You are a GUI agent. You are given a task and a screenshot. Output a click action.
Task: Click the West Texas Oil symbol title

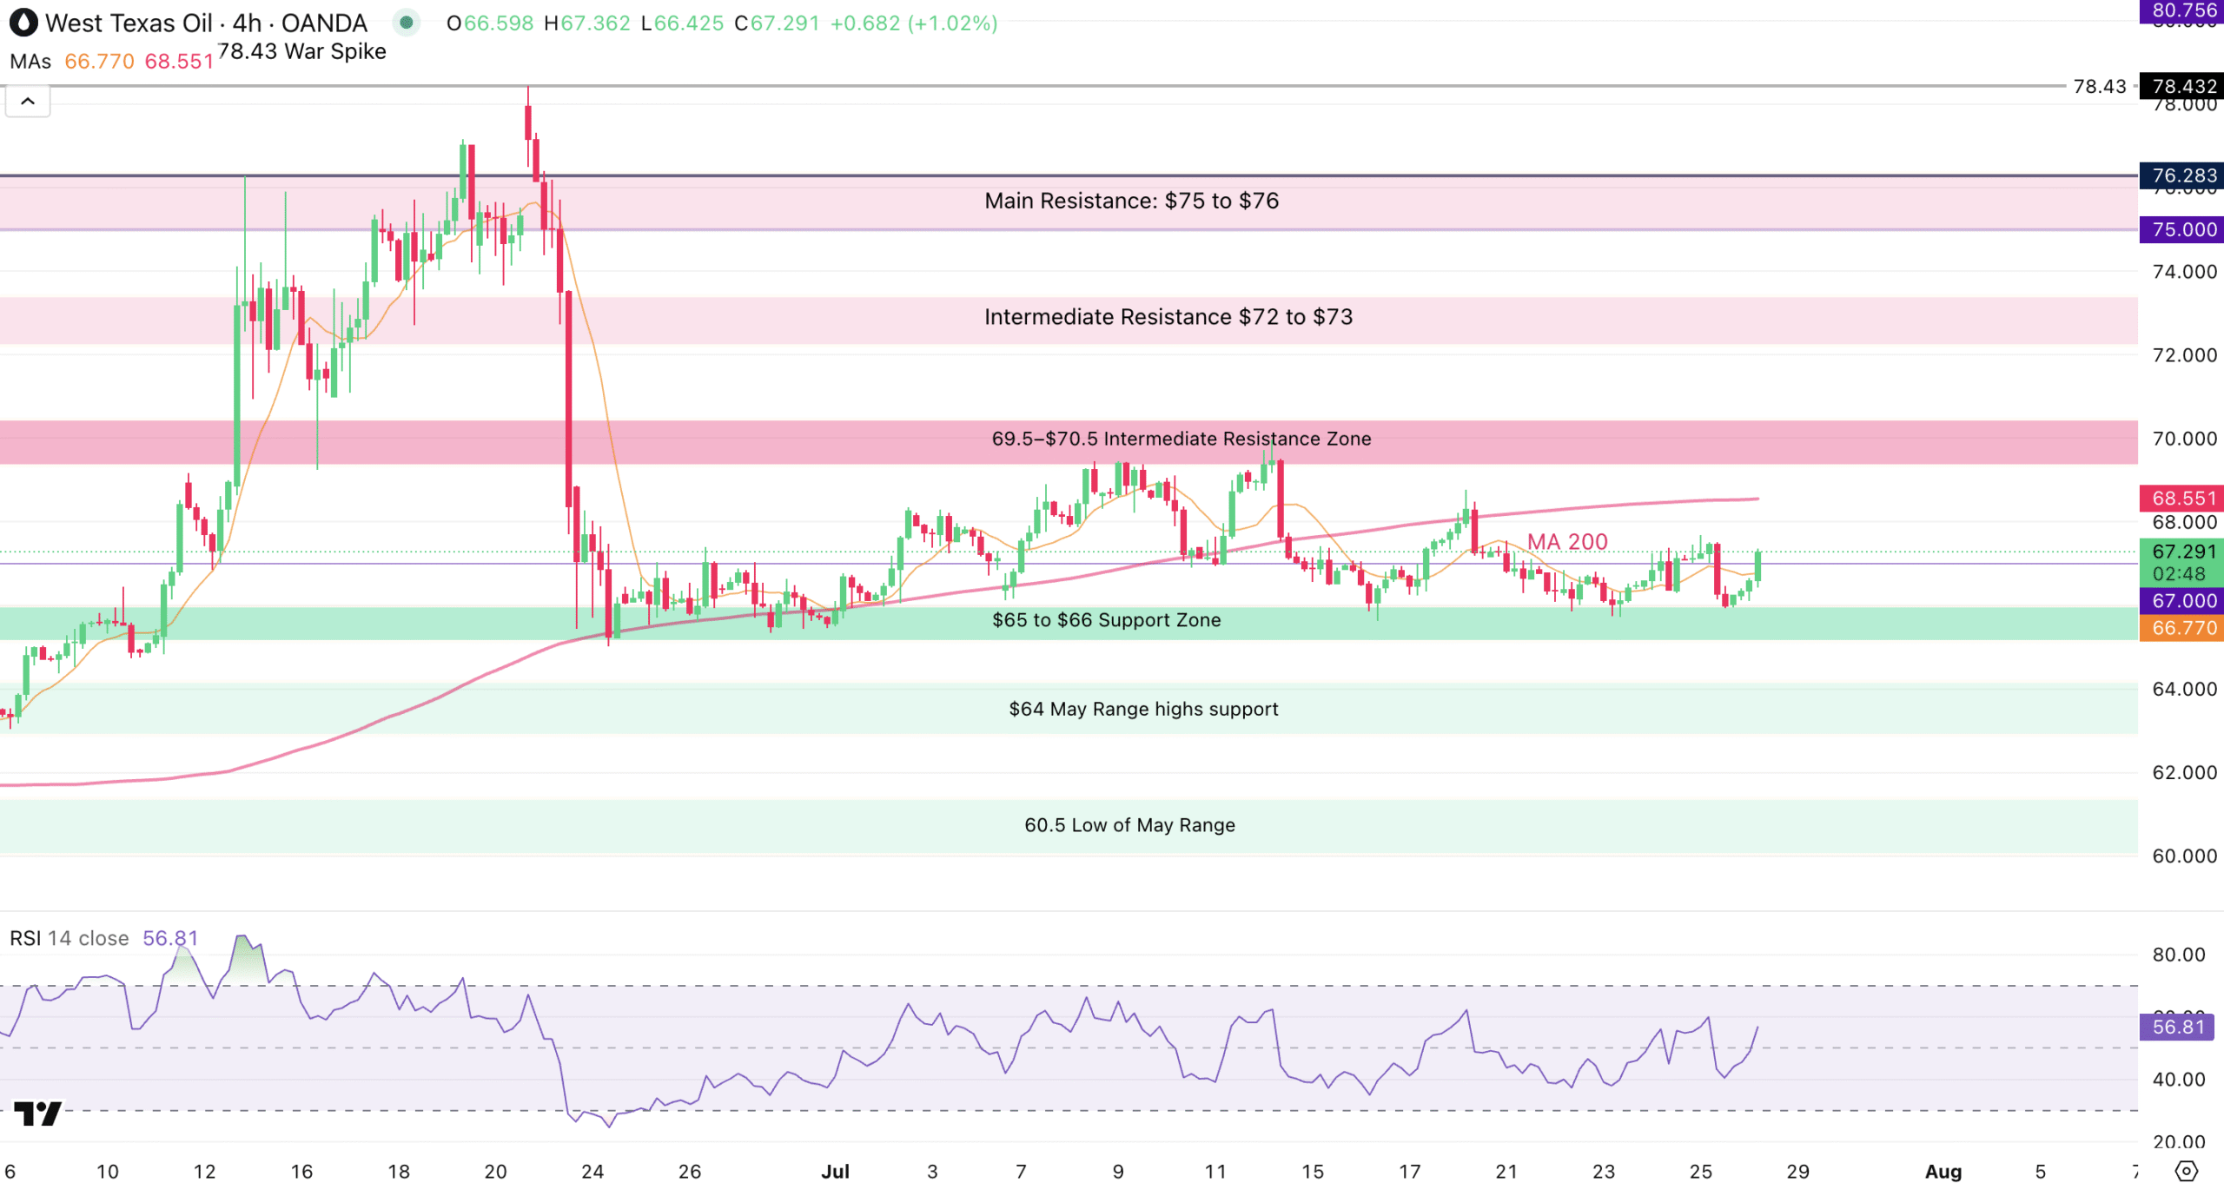click(129, 23)
